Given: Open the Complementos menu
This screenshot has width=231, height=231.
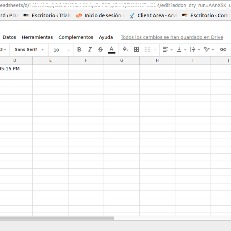Looking at the screenshot, I should tap(76, 37).
